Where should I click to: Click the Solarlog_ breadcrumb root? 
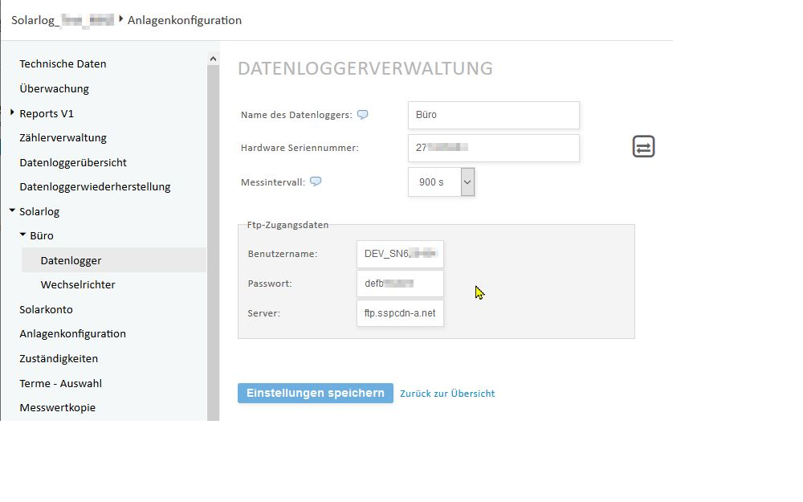[x=63, y=20]
